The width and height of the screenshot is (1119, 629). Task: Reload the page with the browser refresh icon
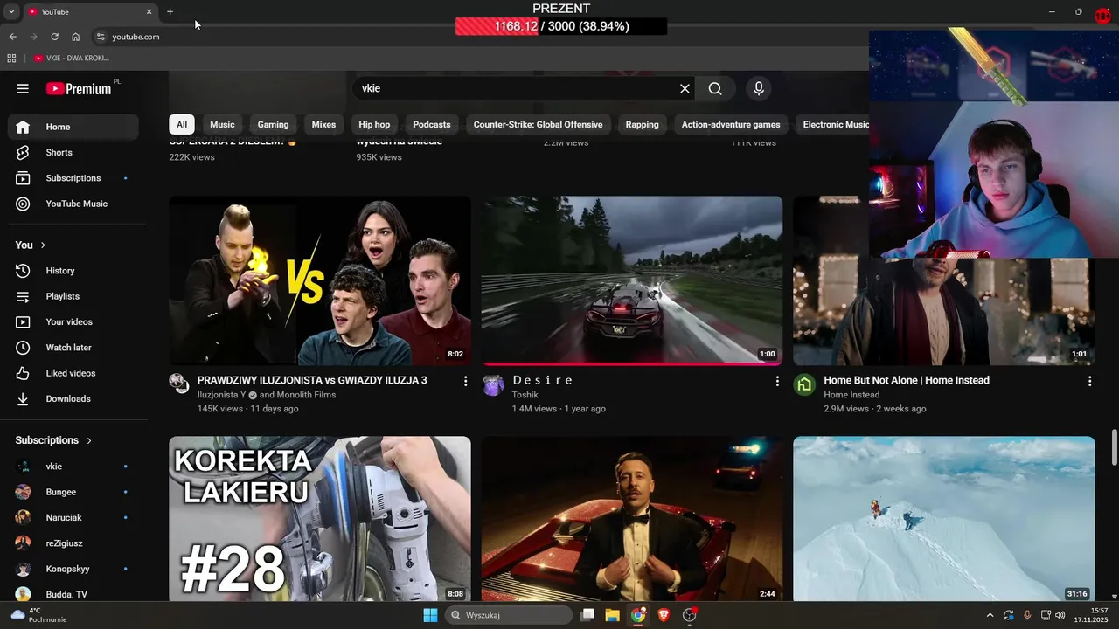click(54, 37)
